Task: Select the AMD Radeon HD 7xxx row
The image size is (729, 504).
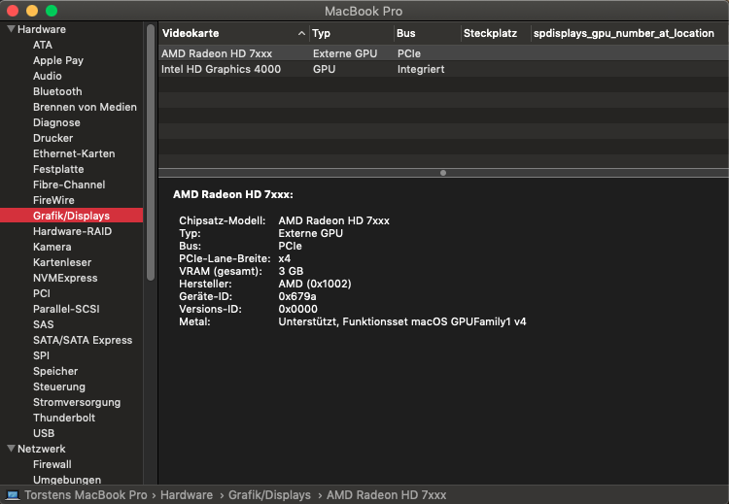Action: pyautogui.click(x=443, y=53)
